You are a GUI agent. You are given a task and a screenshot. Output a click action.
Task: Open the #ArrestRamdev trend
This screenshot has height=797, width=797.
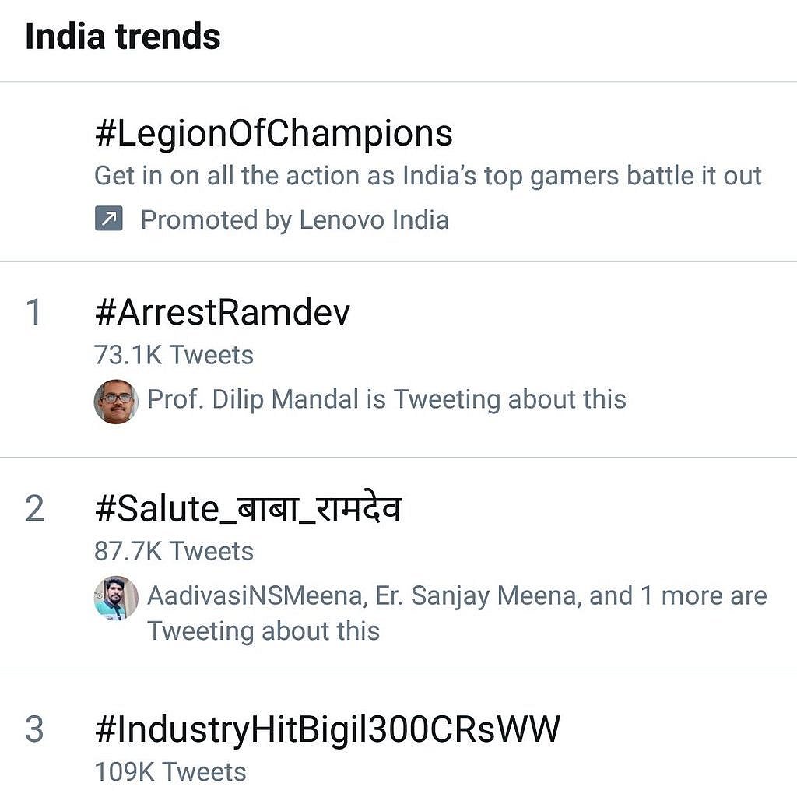click(x=222, y=313)
